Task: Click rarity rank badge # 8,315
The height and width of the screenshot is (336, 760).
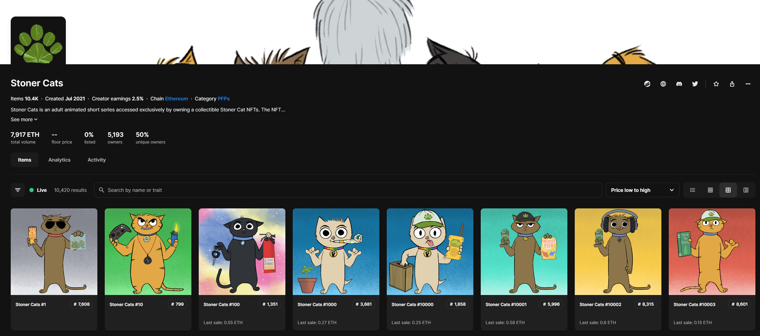Action: pyautogui.click(x=646, y=304)
